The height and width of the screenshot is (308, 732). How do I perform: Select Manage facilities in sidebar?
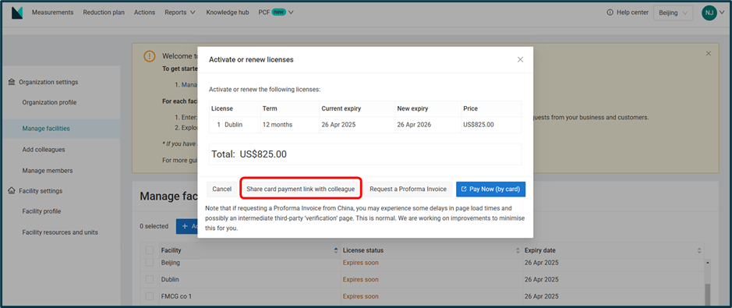[60, 129]
